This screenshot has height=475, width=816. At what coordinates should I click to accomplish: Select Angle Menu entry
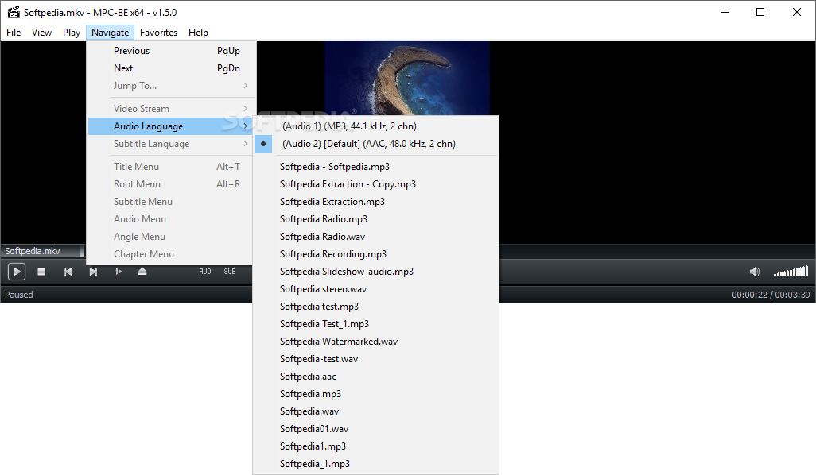[x=172, y=237]
